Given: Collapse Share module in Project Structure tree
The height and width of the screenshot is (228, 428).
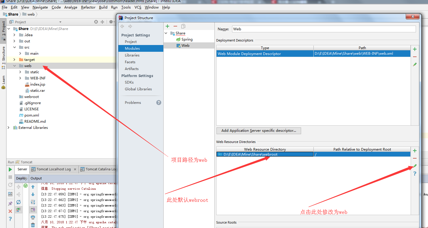Looking at the screenshot, I should pos(166,33).
